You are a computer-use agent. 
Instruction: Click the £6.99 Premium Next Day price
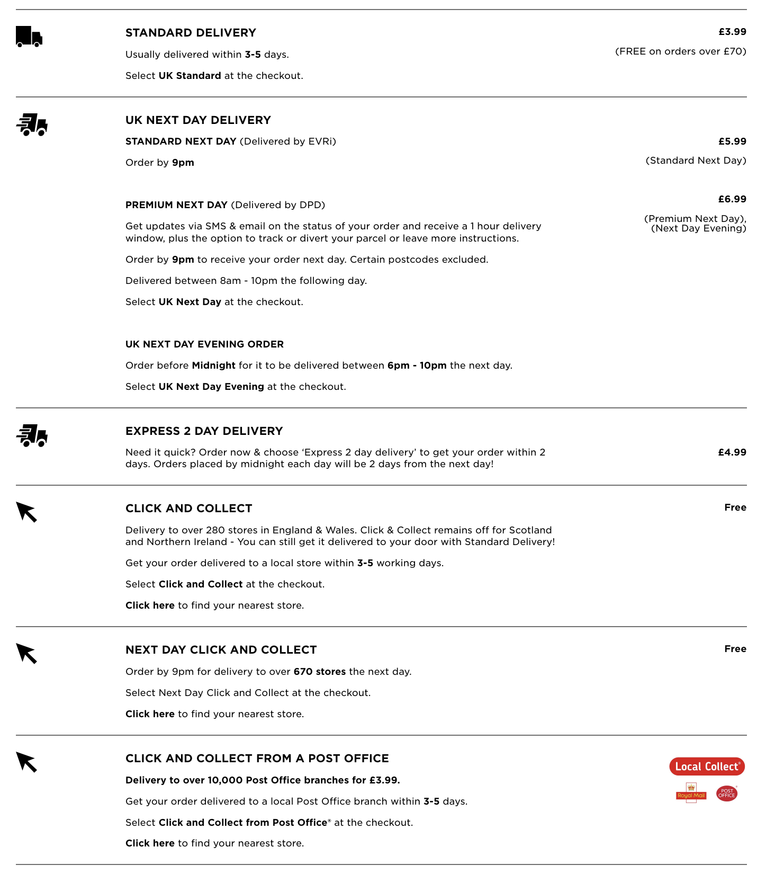click(732, 199)
